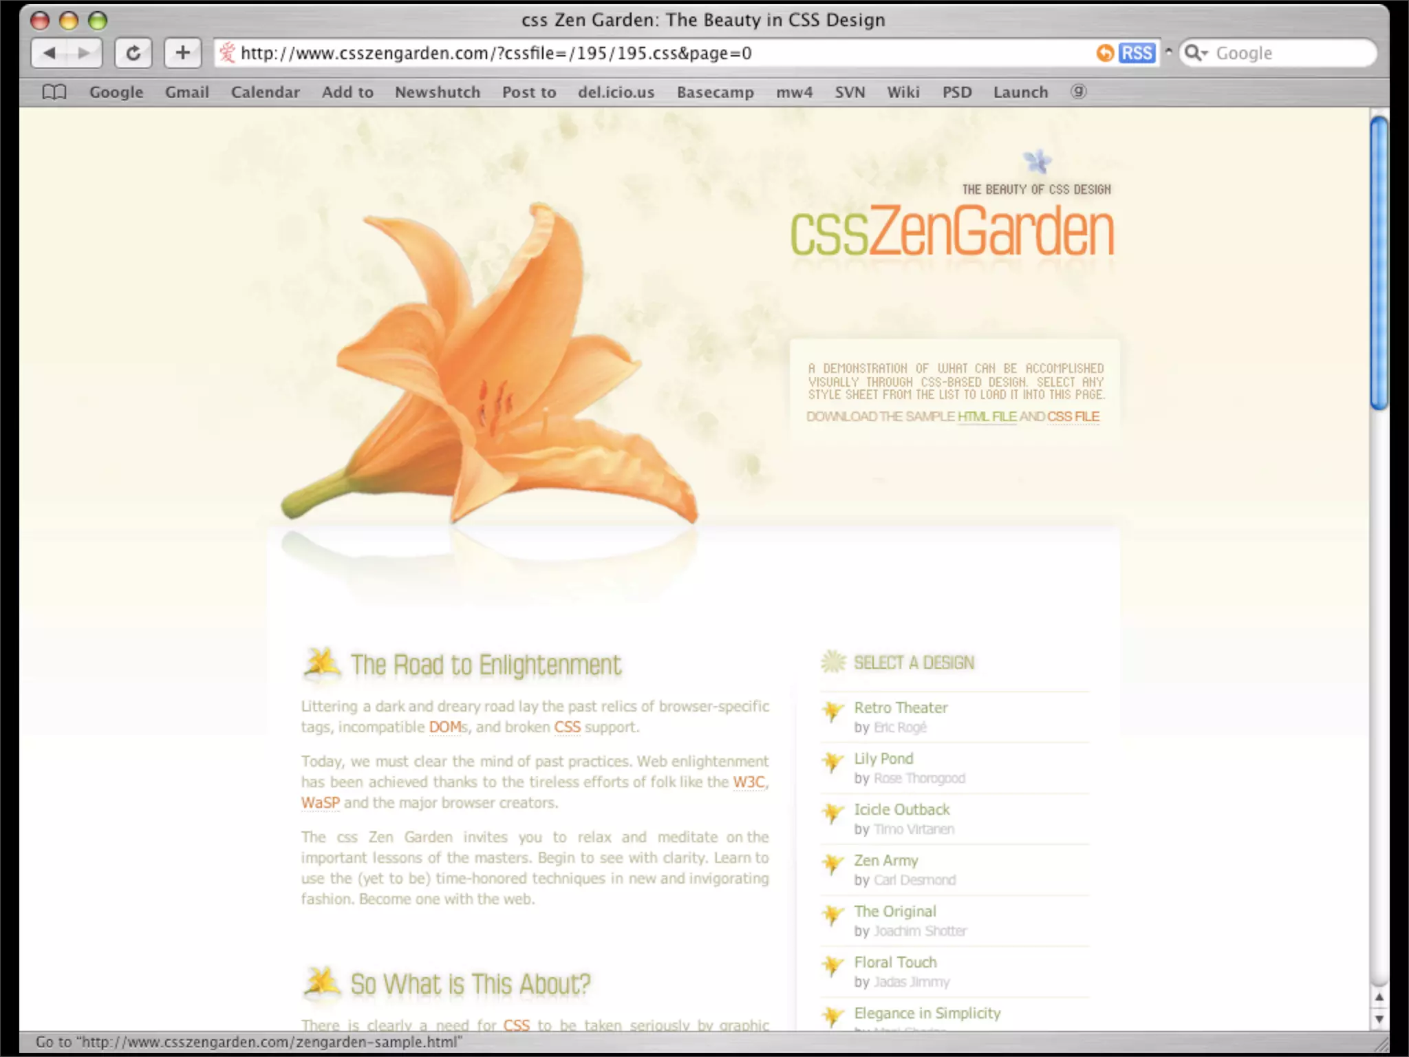
Task: Click the flower icon beside Floral Touch
Action: 832,967
